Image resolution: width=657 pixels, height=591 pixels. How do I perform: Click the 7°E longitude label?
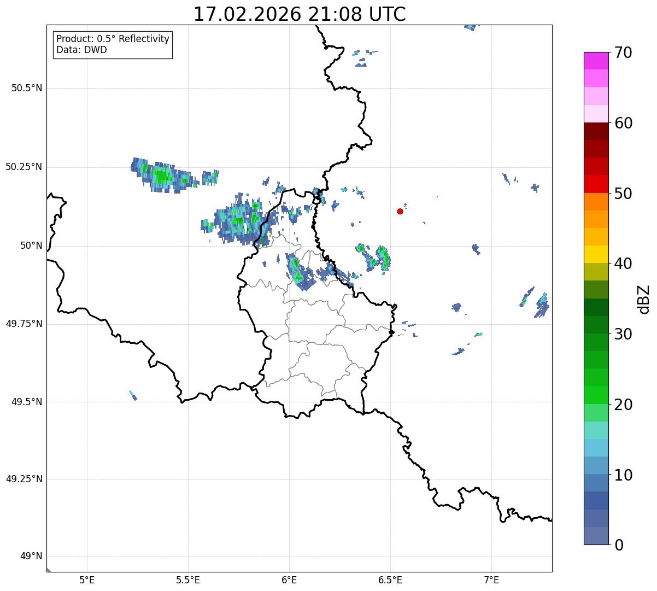point(491,580)
